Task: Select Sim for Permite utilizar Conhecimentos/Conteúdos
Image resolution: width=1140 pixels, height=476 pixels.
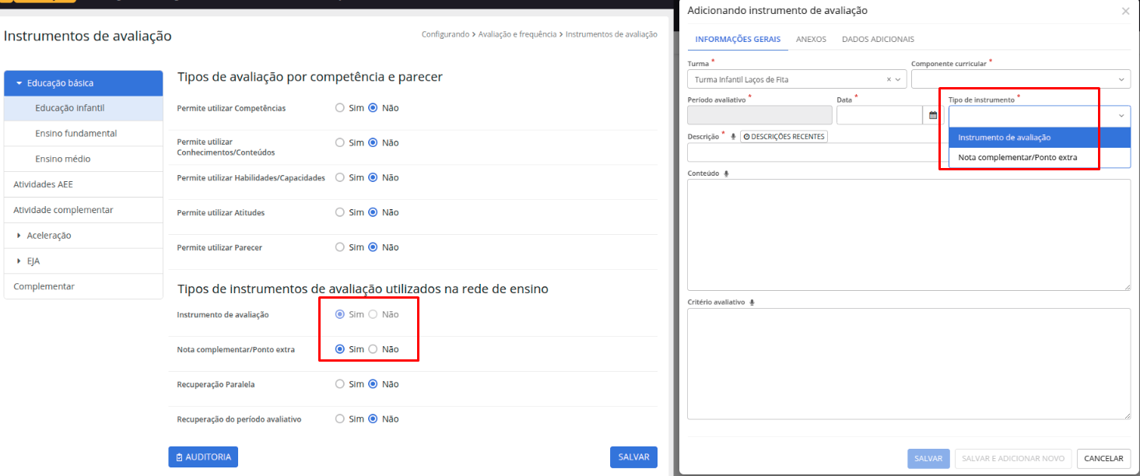Action: (x=339, y=142)
